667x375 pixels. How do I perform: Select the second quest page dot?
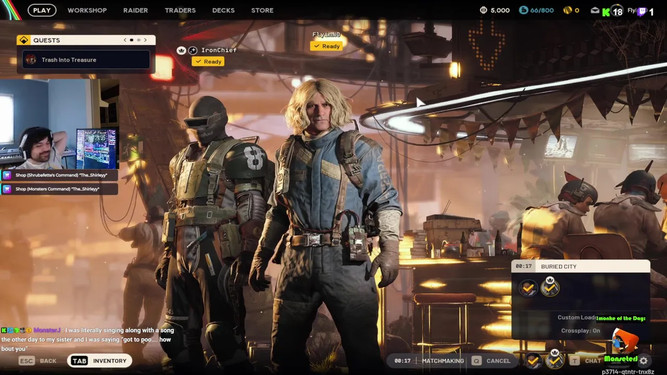point(139,40)
